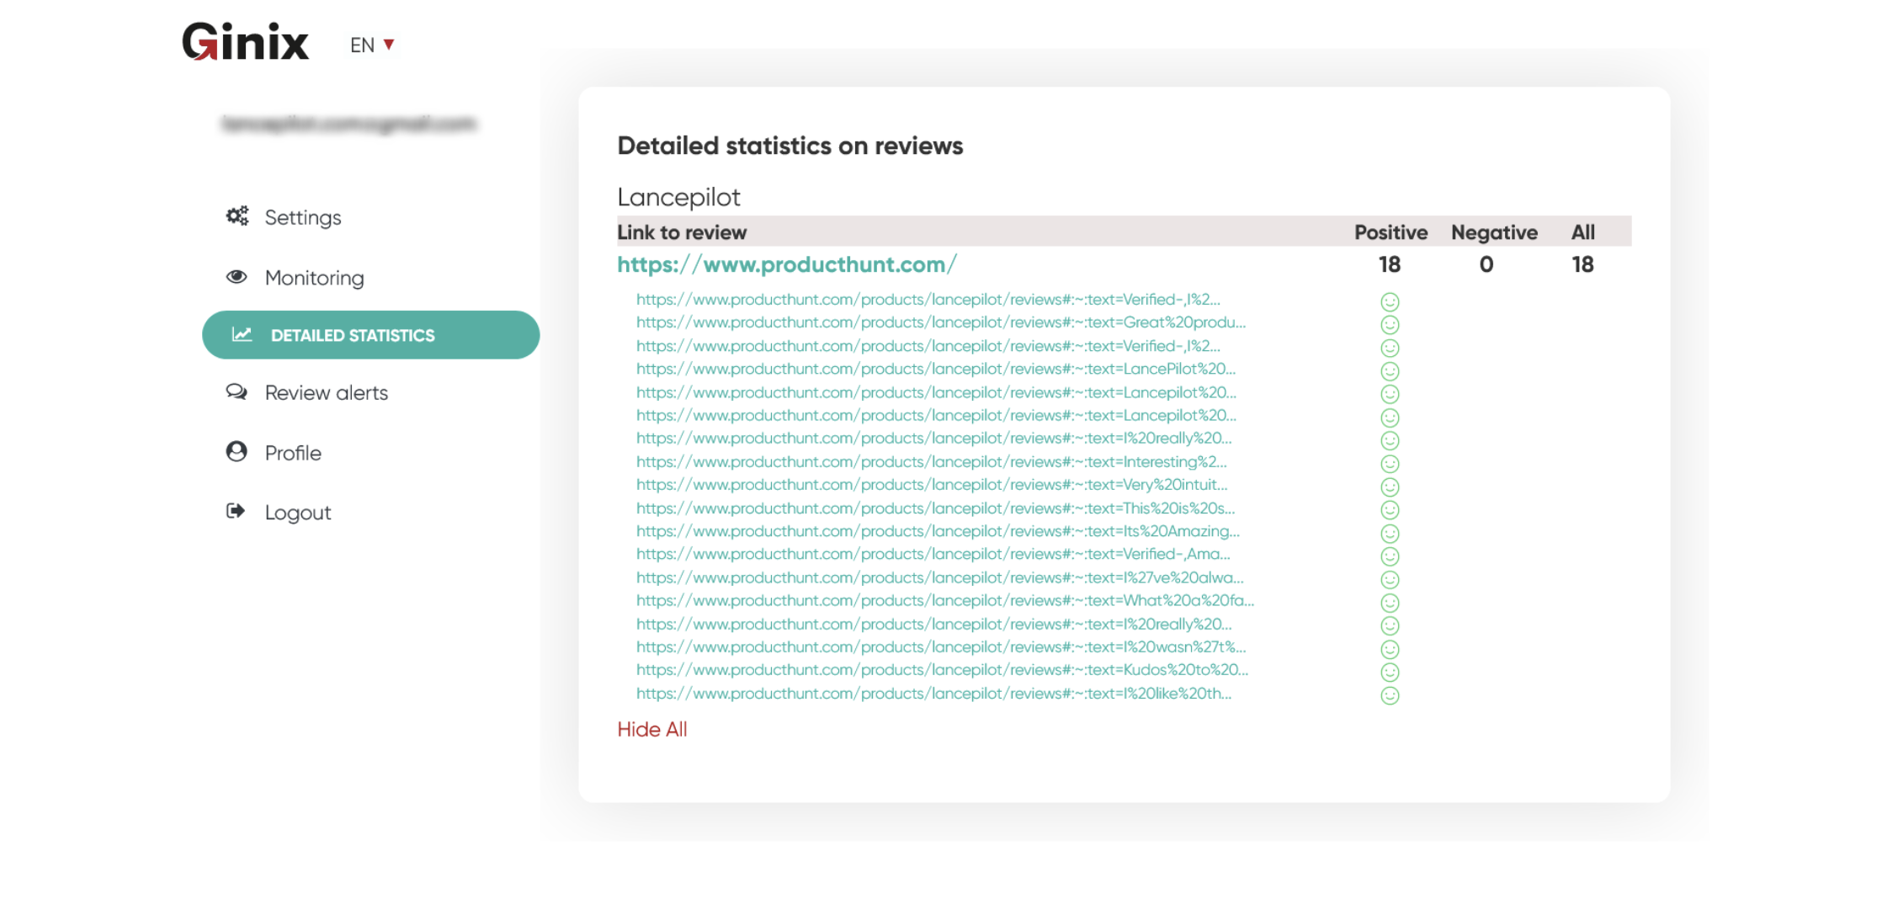Open review link with text=Kudos%20to%20
The image size is (1877, 899).
943,669
